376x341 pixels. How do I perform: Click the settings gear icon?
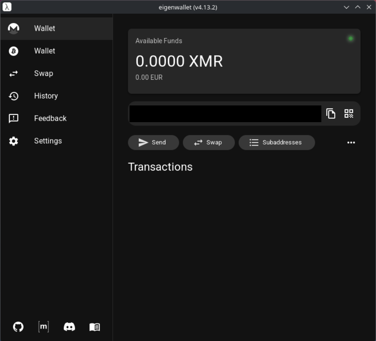[14, 141]
